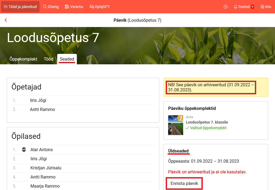Click the red back arrow
This screenshot has height=190, width=275.
pos(6,20)
